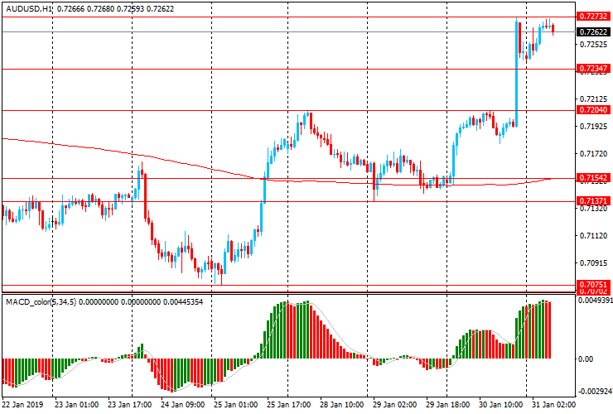Click the OHLC values 0.72666 0.72680 0.72593 0.72622
This screenshot has width=613, height=414.
(x=115, y=8)
